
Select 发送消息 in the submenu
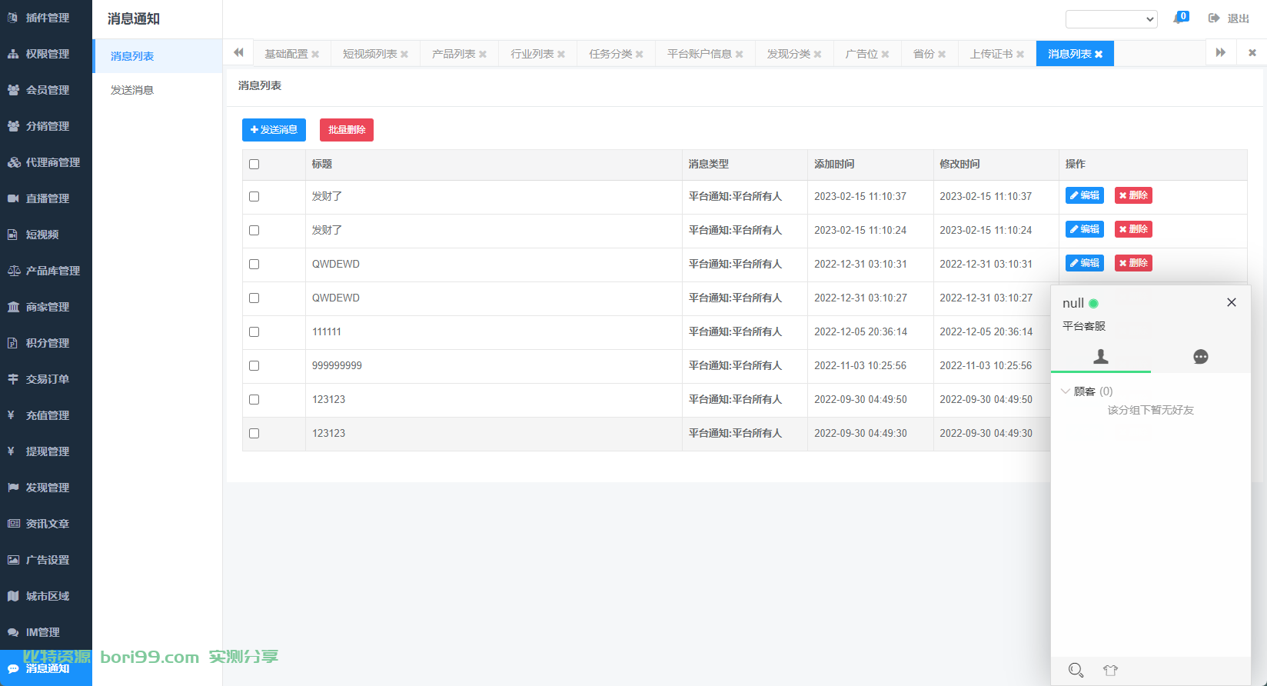coord(158,90)
